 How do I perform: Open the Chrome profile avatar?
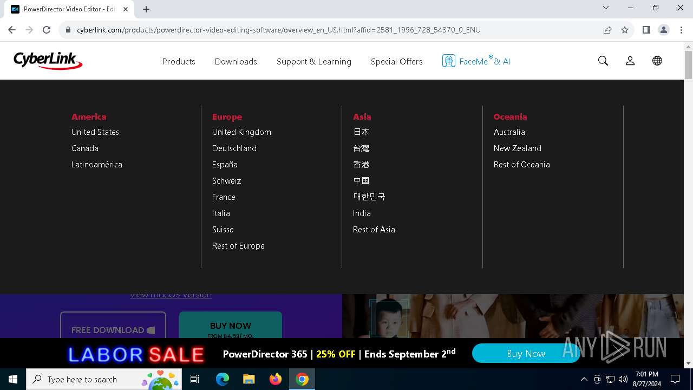pos(664,30)
